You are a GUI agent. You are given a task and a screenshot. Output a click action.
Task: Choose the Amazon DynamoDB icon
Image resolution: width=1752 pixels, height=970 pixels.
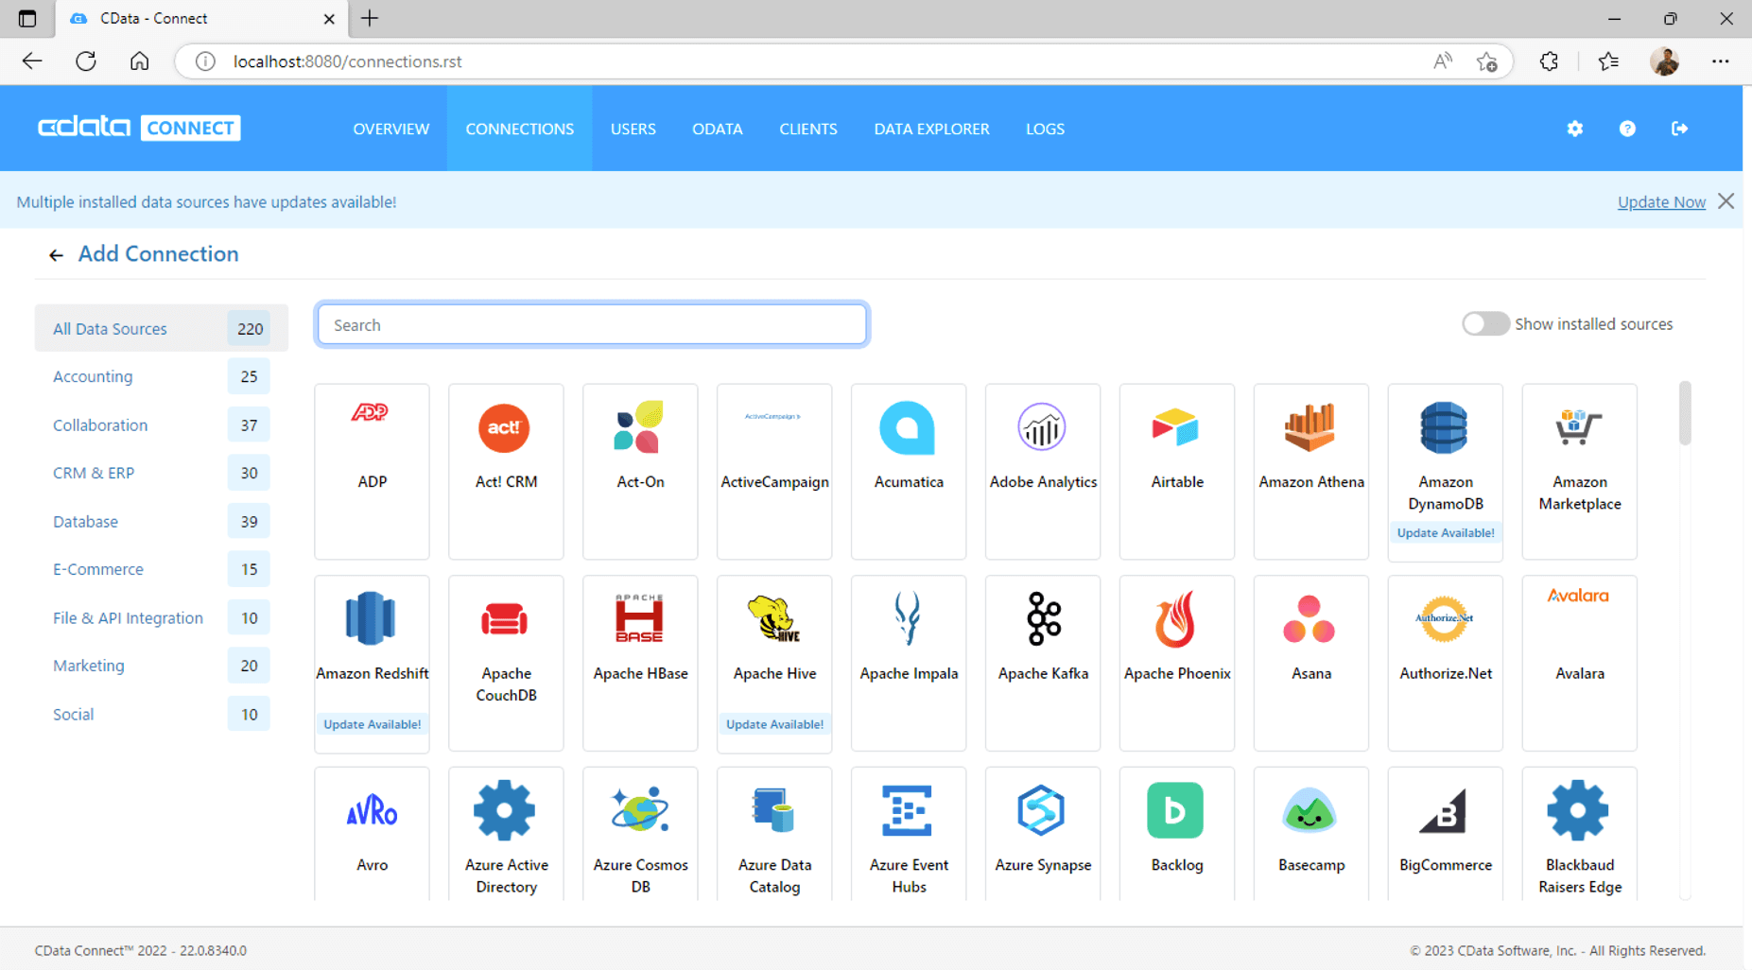[x=1445, y=428]
